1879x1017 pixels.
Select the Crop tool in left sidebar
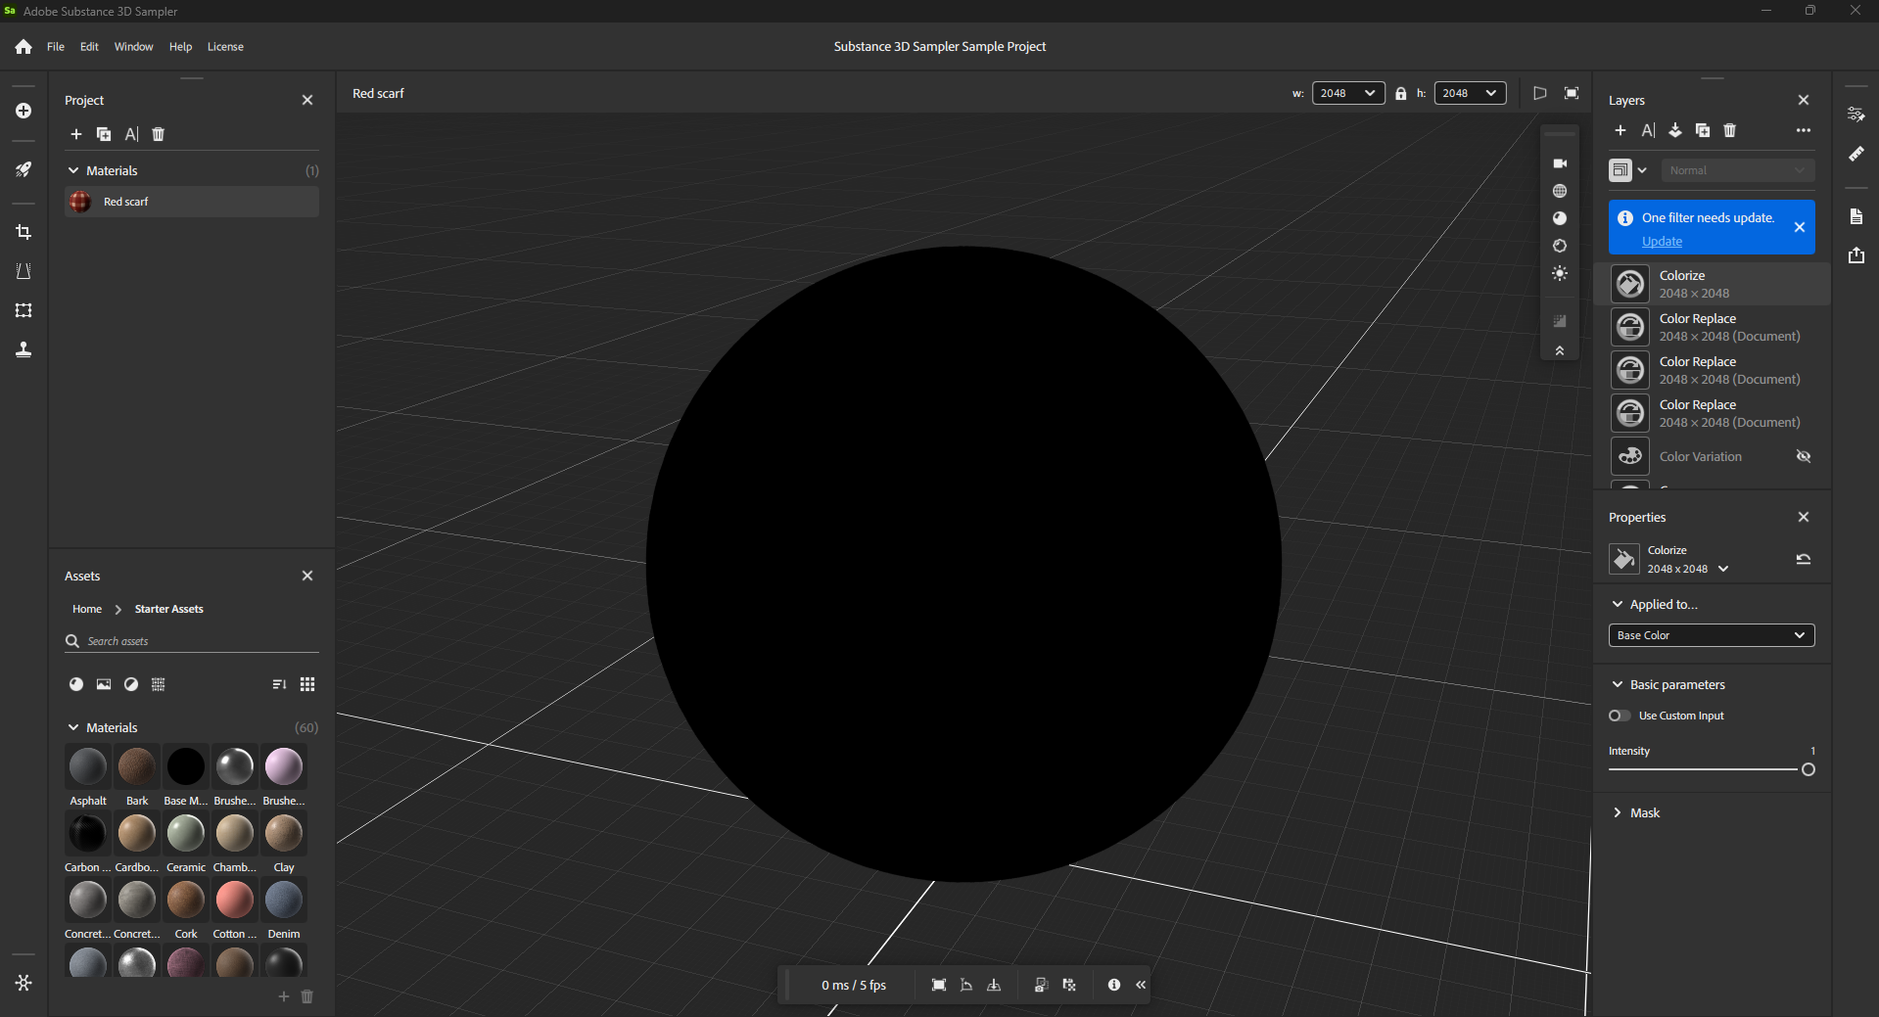[23, 232]
